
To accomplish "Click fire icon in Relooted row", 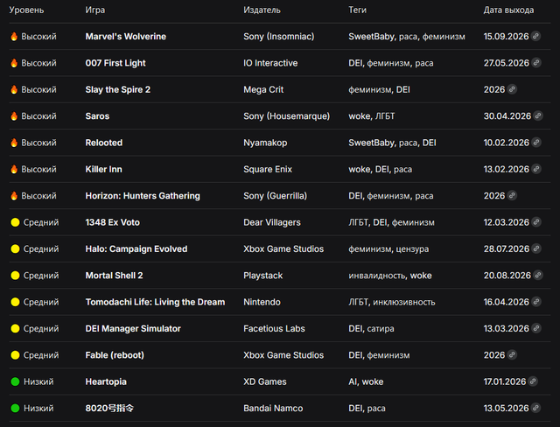I will tap(14, 143).
